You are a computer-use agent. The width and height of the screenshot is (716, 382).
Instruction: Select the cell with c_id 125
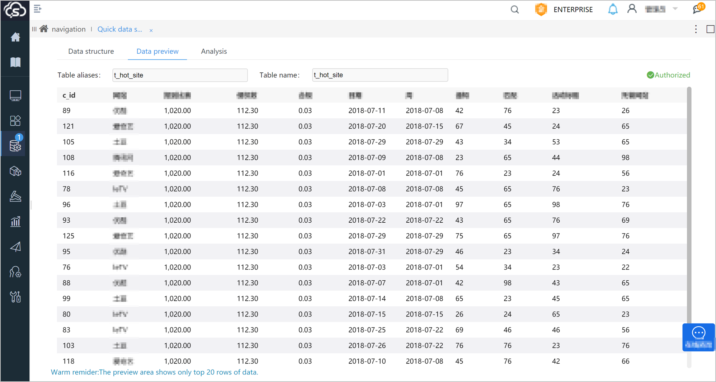click(x=68, y=236)
